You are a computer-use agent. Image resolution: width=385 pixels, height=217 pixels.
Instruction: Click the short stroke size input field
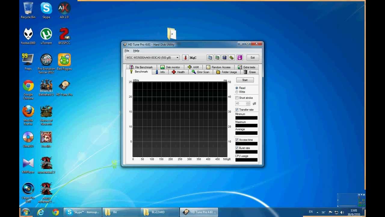pos(241,103)
